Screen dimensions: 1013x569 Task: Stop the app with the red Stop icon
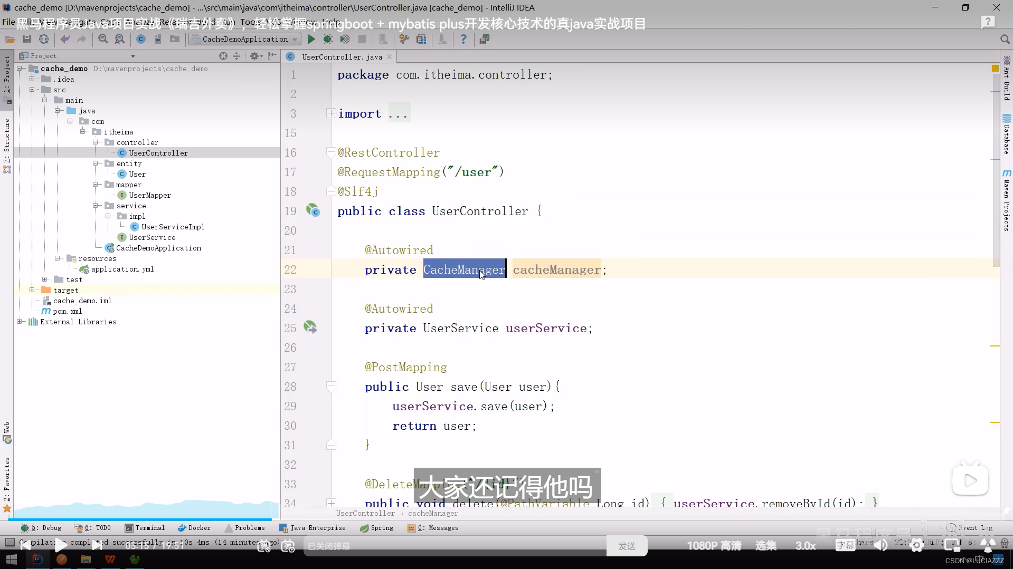pyautogui.click(x=362, y=39)
